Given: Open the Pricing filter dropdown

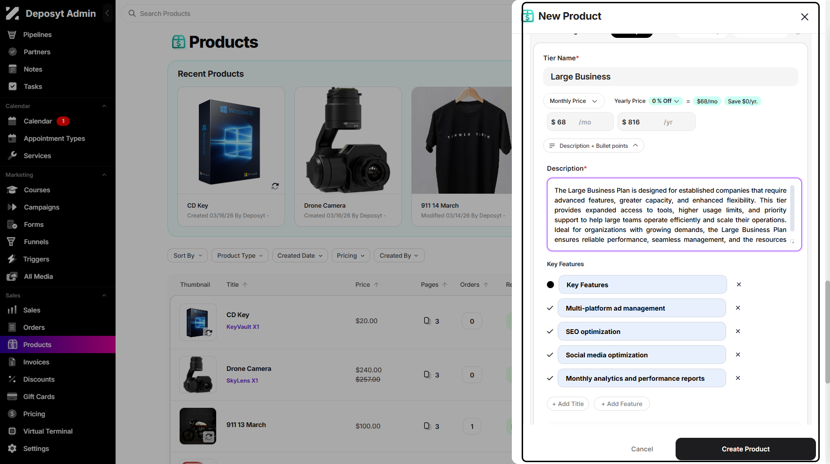Looking at the screenshot, I should coord(351,256).
